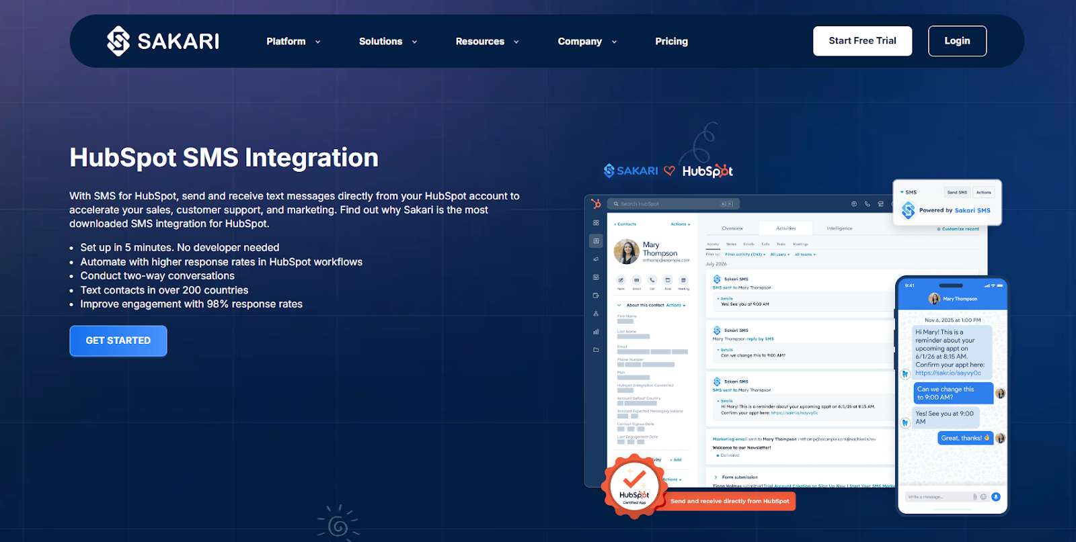Viewport: 1076px width, 542px height.
Task: Click the Actions button in SMS card
Action: [x=983, y=192]
